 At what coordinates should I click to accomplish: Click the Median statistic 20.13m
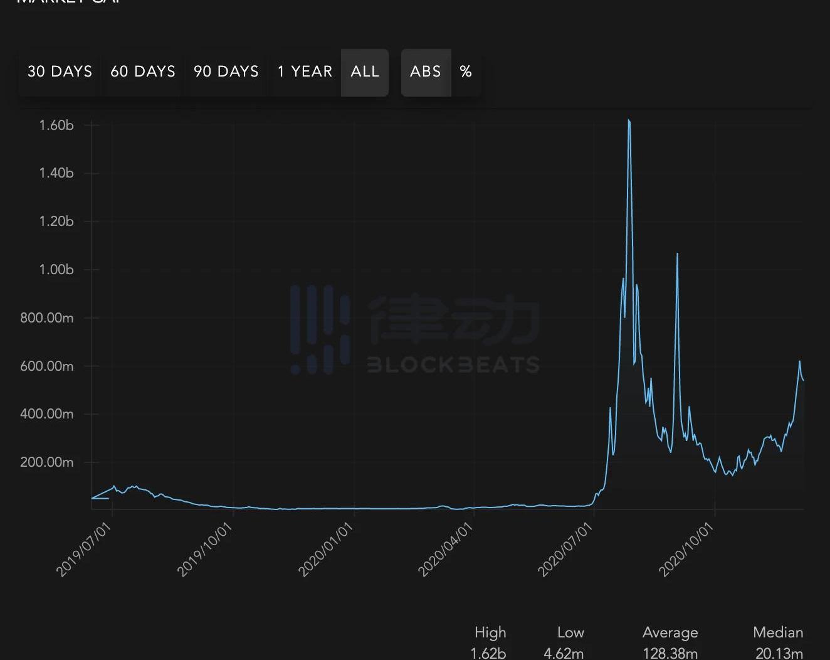779,653
